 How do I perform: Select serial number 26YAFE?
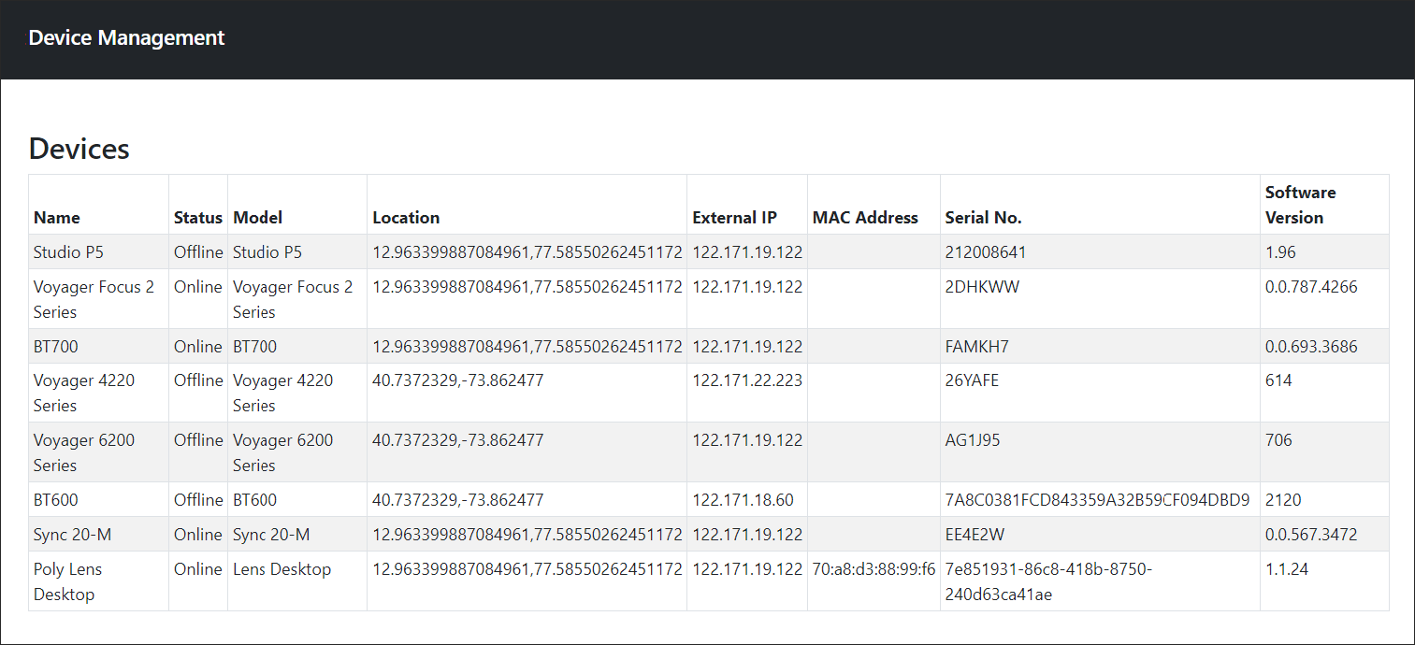click(x=973, y=380)
